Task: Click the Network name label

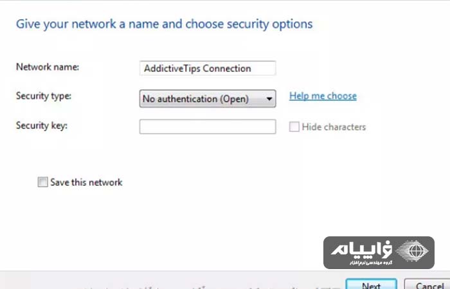Action: (x=48, y=67)
